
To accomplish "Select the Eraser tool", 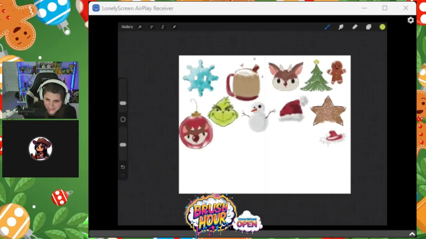I will [355, 27].
